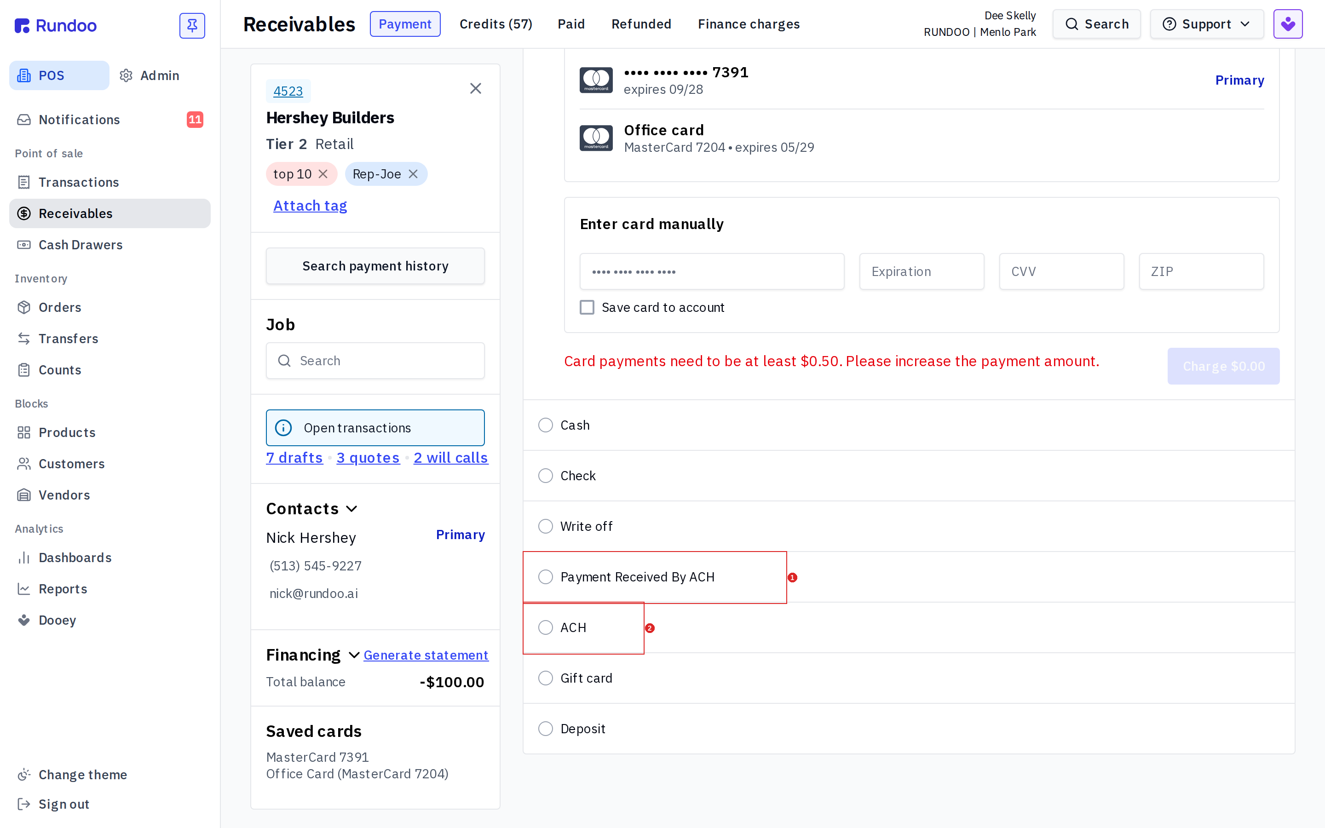This screenshot has width=1325, height=828.
Task: Select Payment Received By ACH option
Action: click(545, 577)
